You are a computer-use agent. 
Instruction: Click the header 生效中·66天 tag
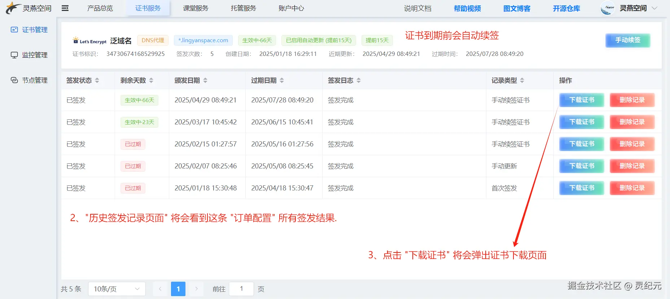point(257,40)
